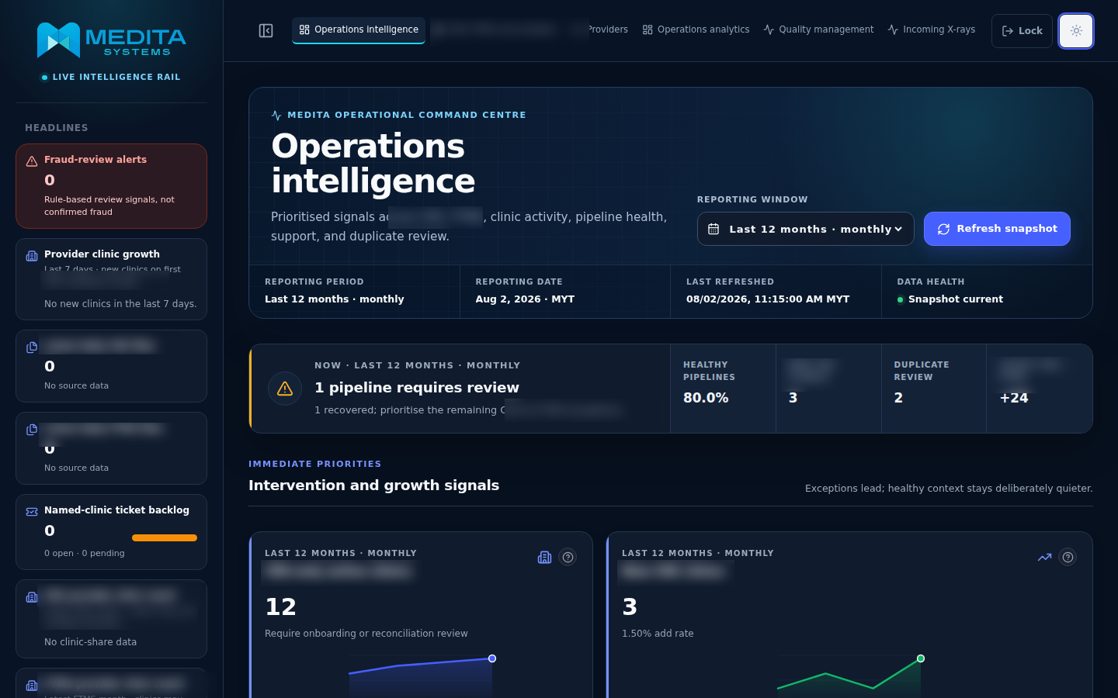1118x698 pixels.
Task: Click the green chart endpoint marker
Action: [x=921, y=658]
